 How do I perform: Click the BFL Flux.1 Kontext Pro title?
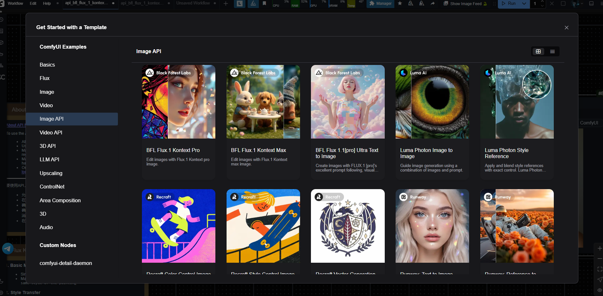click(x=173, y=150)
